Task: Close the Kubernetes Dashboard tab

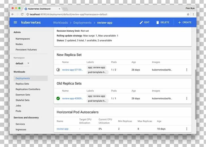Action: tap(59, 9)
